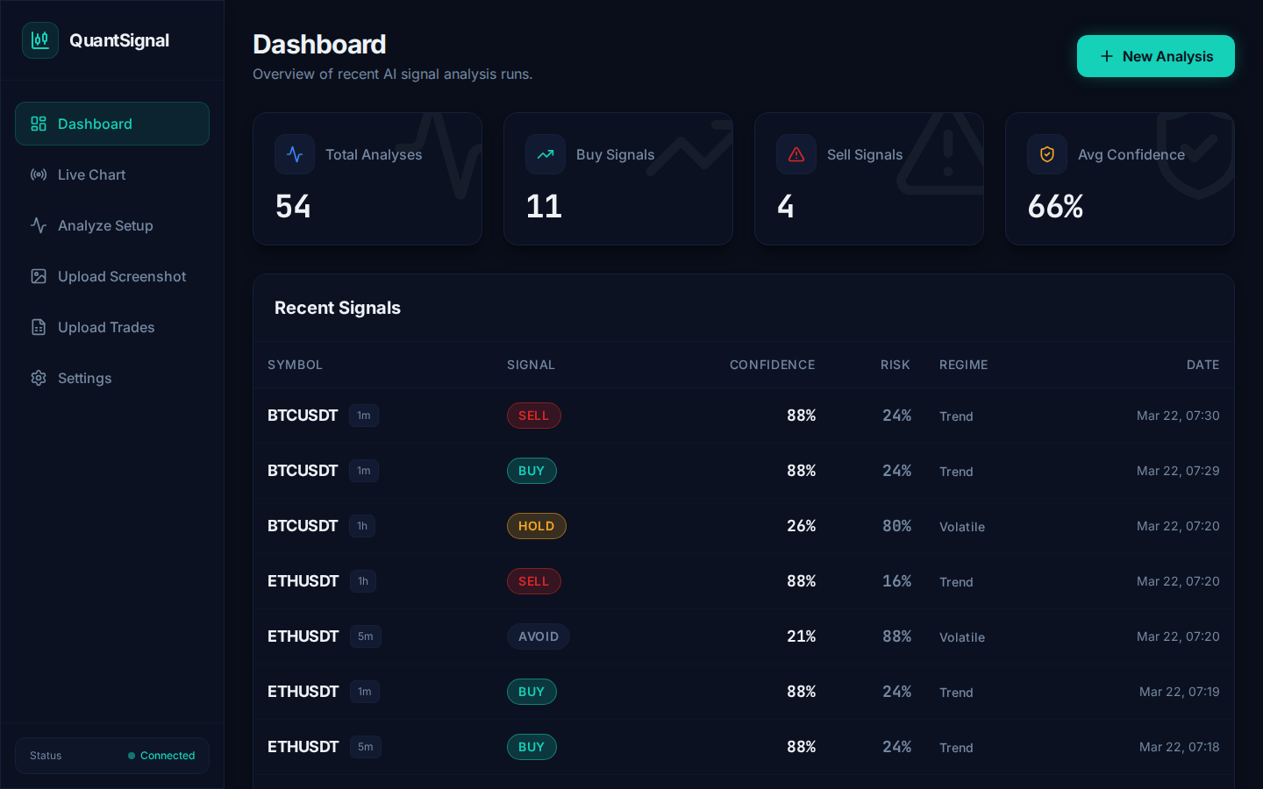Select the Upload Trades document icon

(39, 327)
